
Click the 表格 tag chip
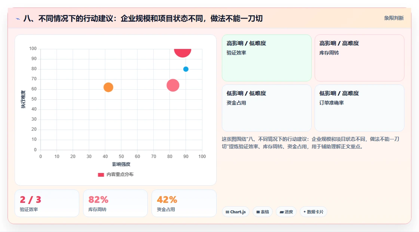(263, 212)
